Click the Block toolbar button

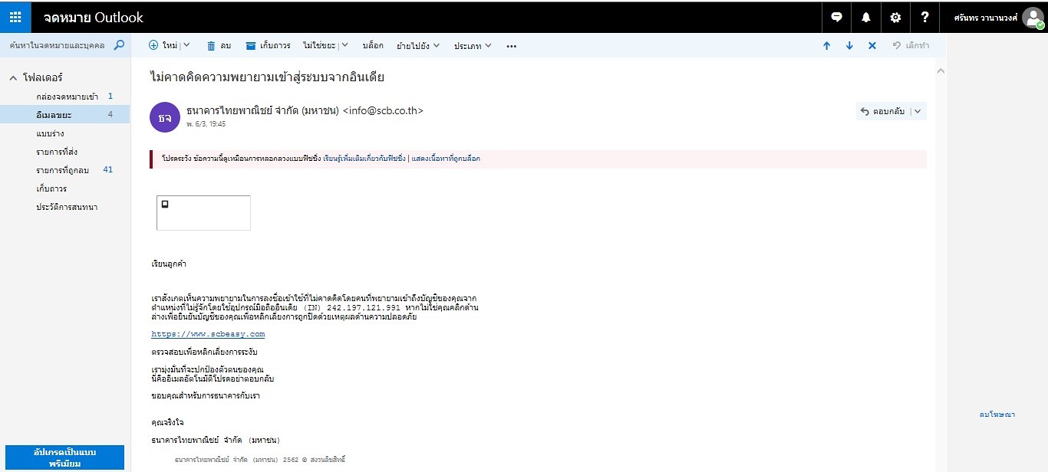[372, 45]
